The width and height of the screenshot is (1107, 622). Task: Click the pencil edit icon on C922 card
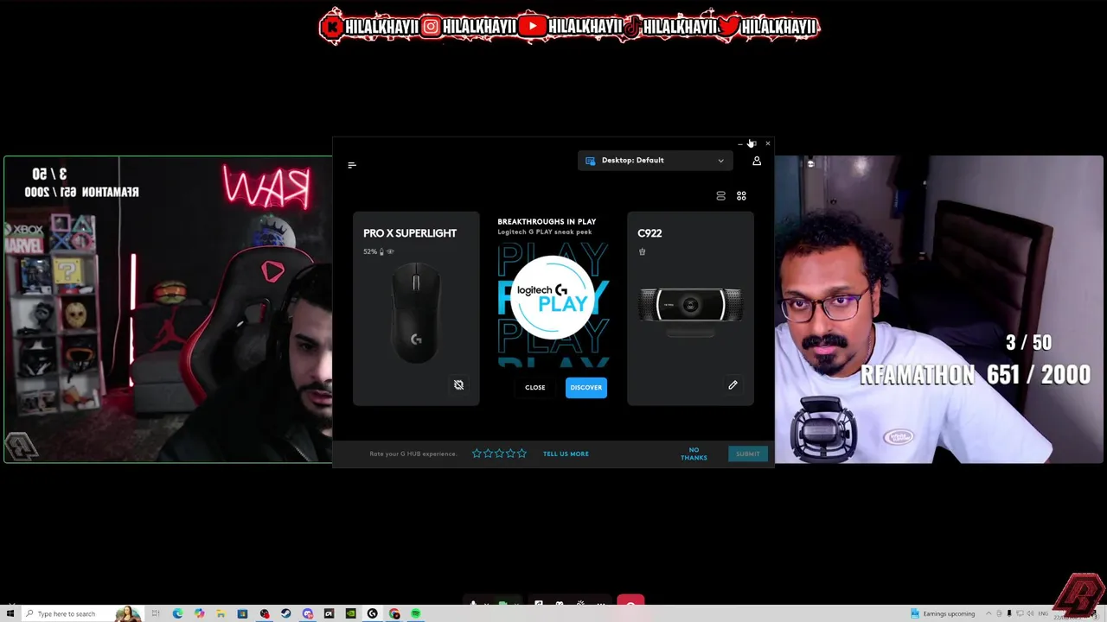point(733,385)
